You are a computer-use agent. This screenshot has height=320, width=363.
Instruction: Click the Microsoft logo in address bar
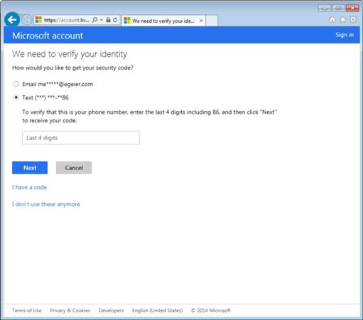click(38, 20)
